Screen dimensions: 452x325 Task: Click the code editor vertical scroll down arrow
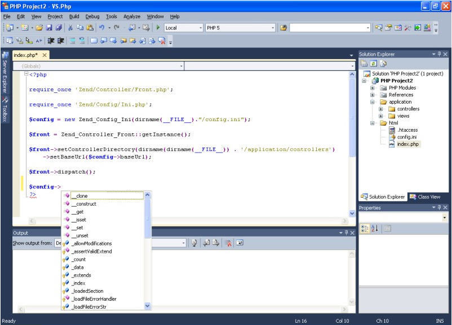pyautogui.click(x=352, y=213)
